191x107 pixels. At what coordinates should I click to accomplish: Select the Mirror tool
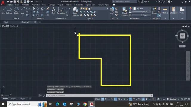pyautogui.click(x=38, y=12)
